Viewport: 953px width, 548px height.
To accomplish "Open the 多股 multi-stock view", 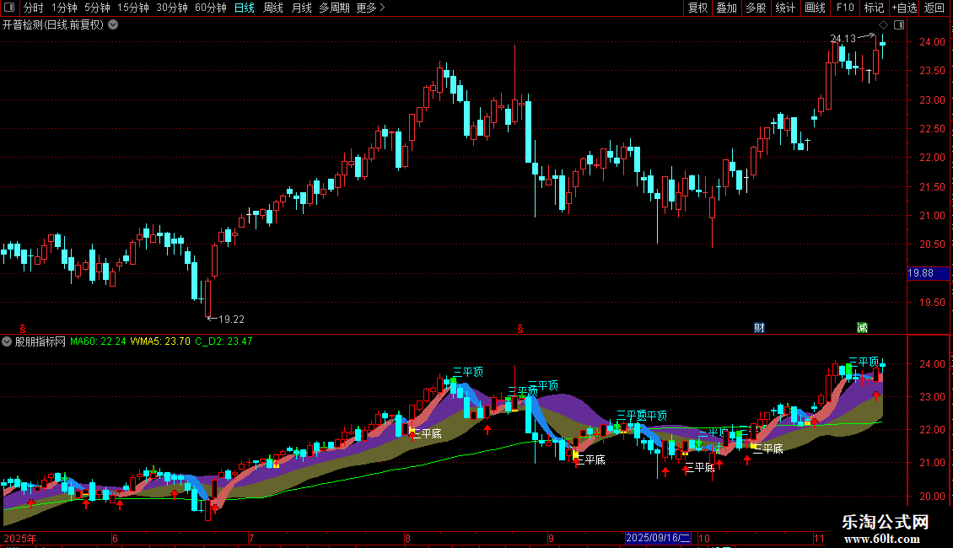I will pyautogui.click(x=756, y=8).
